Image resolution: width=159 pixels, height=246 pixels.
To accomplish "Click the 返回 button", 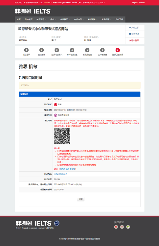I will 80,199.
